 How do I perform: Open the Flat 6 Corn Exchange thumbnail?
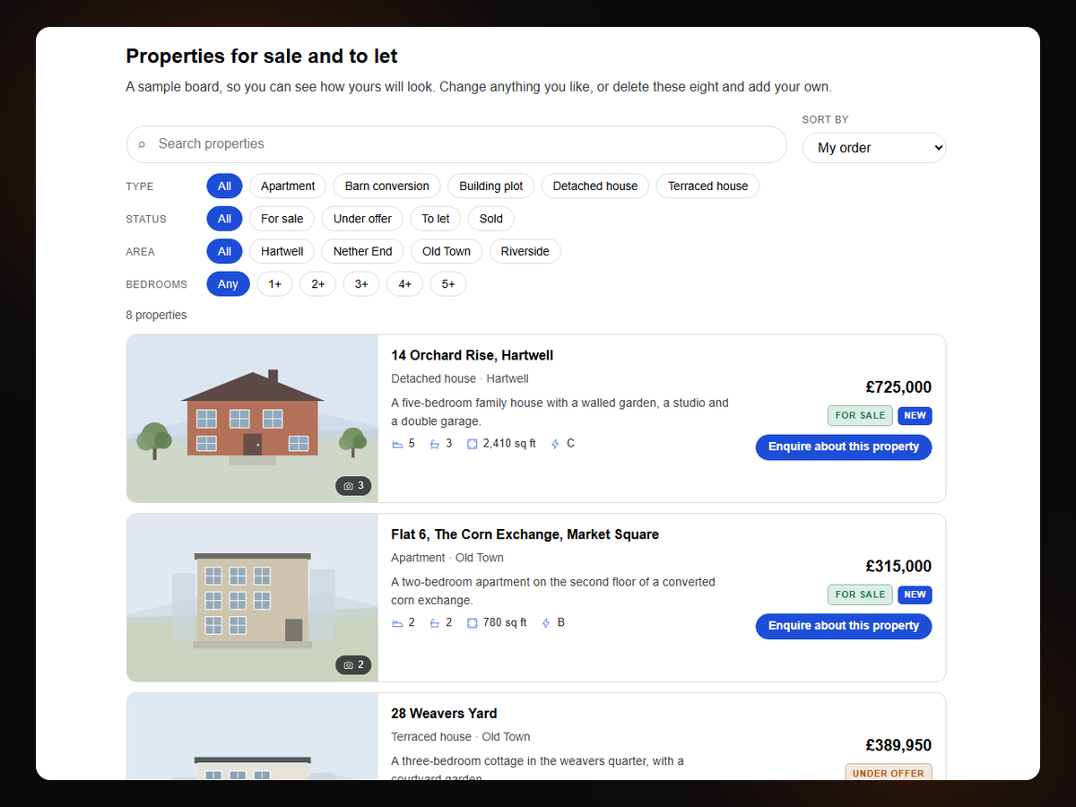253,598
